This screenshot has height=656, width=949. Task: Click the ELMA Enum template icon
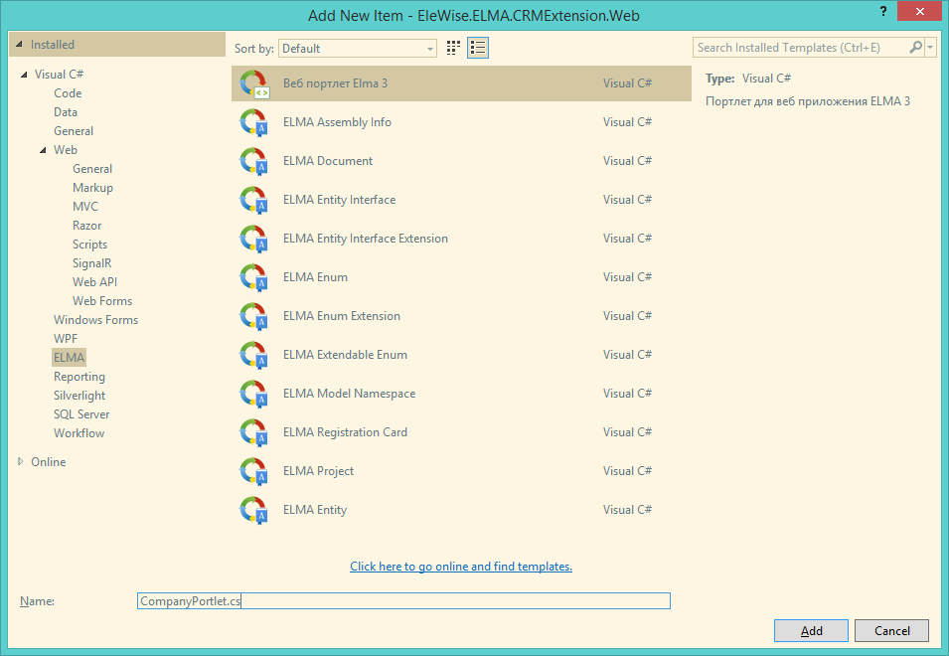pyautogui.click(x=254, y=277)
